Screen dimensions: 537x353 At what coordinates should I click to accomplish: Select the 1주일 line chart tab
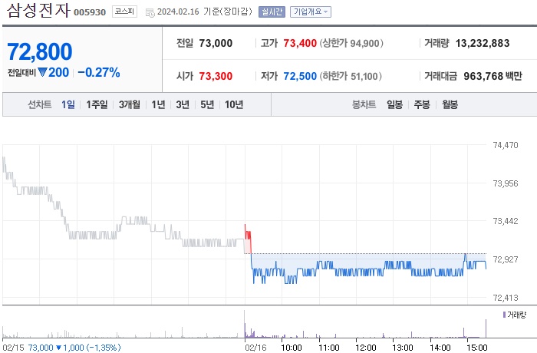pyautogui.click(x=97, y=104)
